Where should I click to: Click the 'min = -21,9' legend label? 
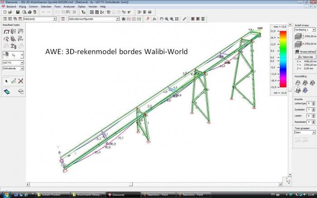[280, 93]
